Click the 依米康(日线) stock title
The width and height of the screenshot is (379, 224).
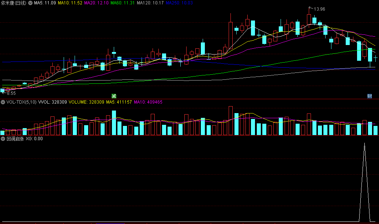point(14,3)
